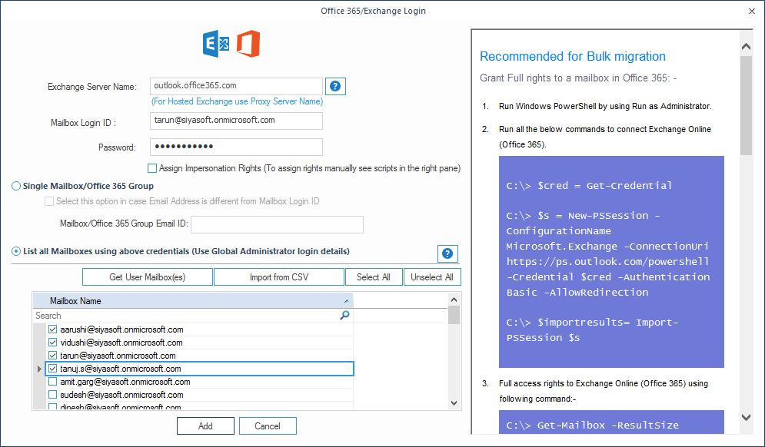This screenshot has width=765, height=447.
Task: Click mailbox list scroll down arrow
Action: coord(454,403)
